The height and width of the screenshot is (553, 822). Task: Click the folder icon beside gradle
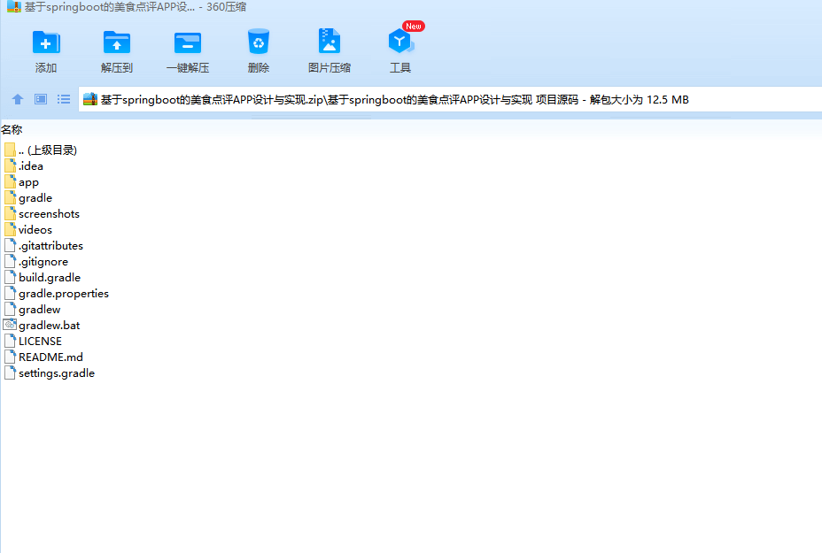click(x=10, y=197)
